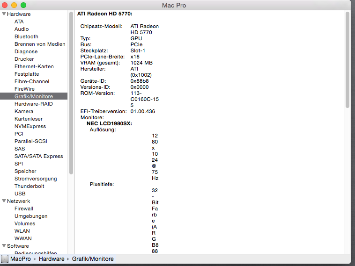Collapse the Netzwerk section triangle
Screen dimensions: 355x266
(4, 201)
